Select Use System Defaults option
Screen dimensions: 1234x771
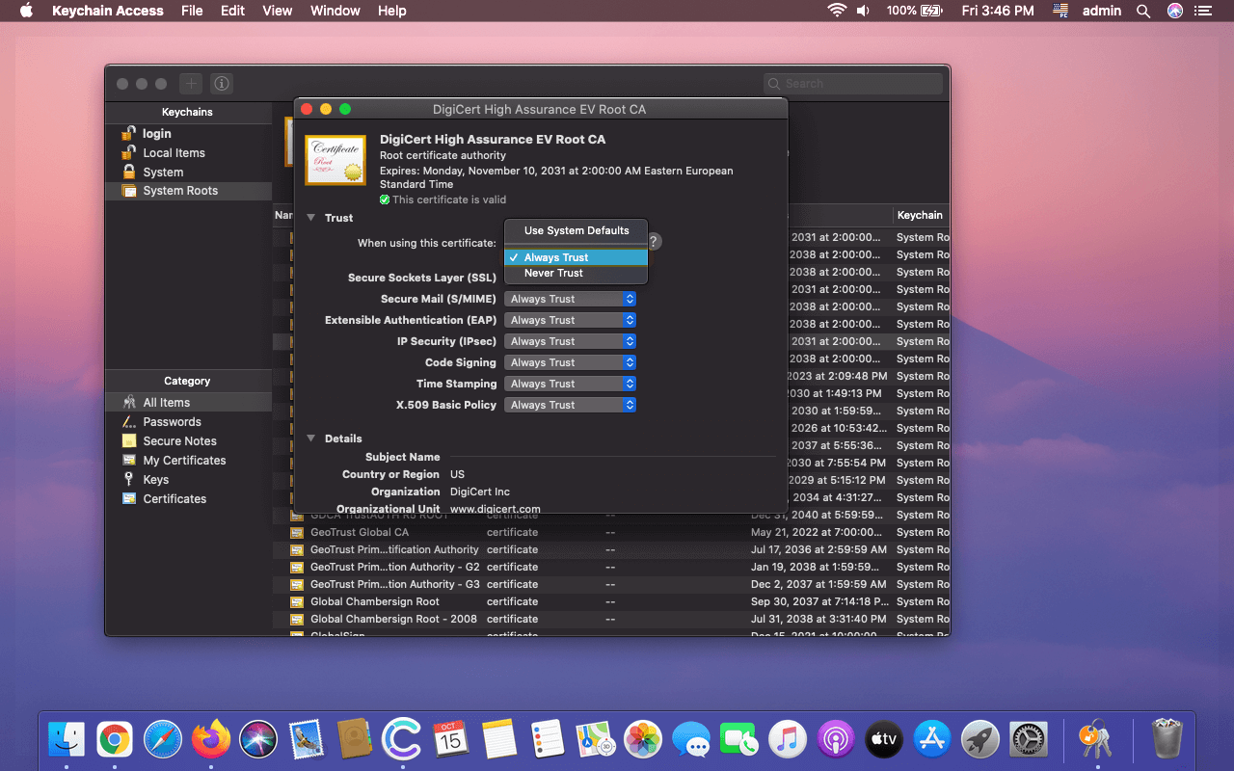pos(576,231)
